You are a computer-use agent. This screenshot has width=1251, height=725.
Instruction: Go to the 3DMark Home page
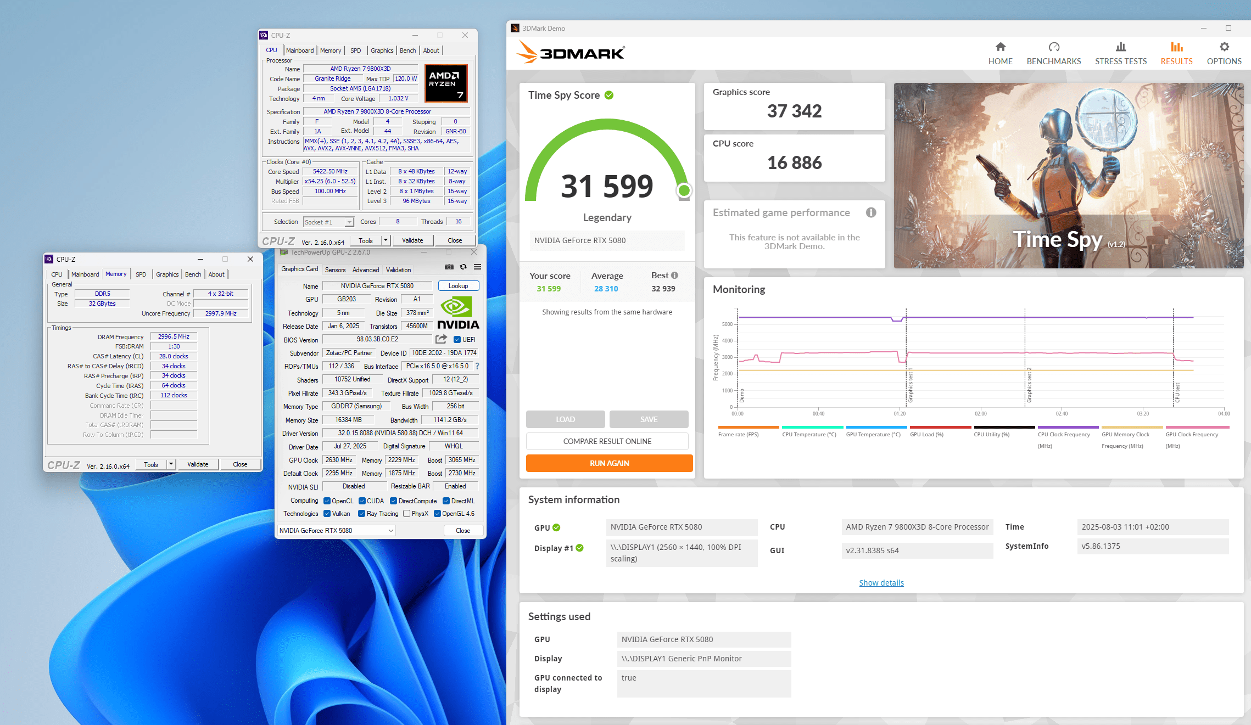click(1000, 53)
